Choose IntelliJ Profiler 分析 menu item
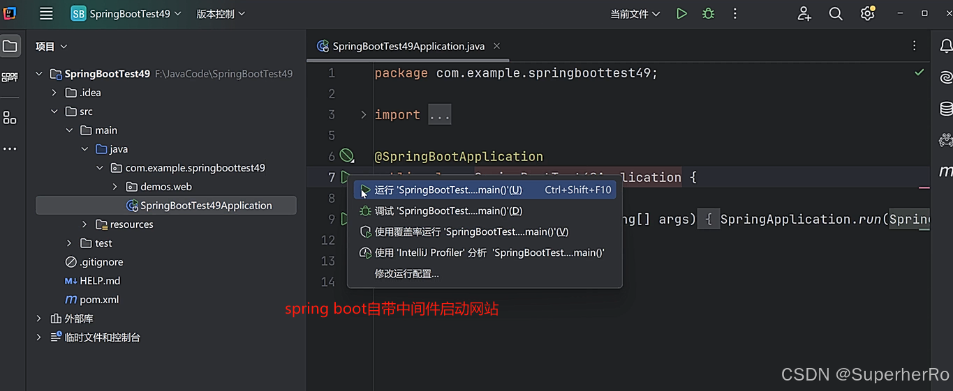Image resolution: width=953 pixels, height=391 pixels. (x=485, y=253)
